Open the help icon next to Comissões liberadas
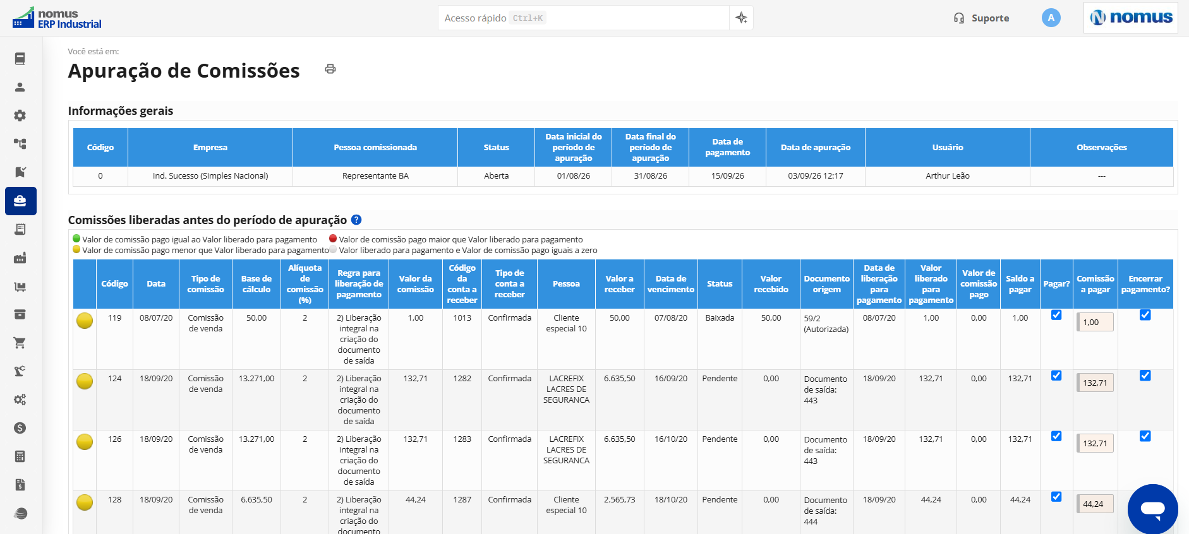 [x=356, y=220]
